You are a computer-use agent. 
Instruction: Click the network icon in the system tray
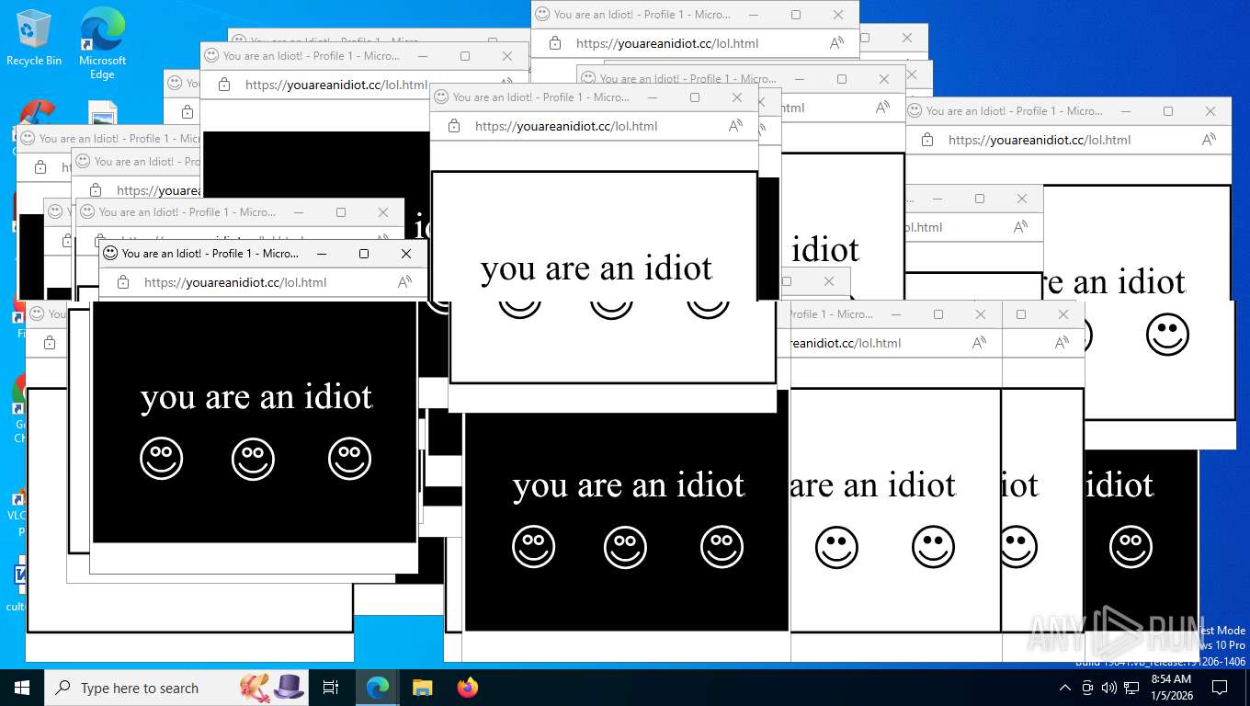coord(1131,688)
